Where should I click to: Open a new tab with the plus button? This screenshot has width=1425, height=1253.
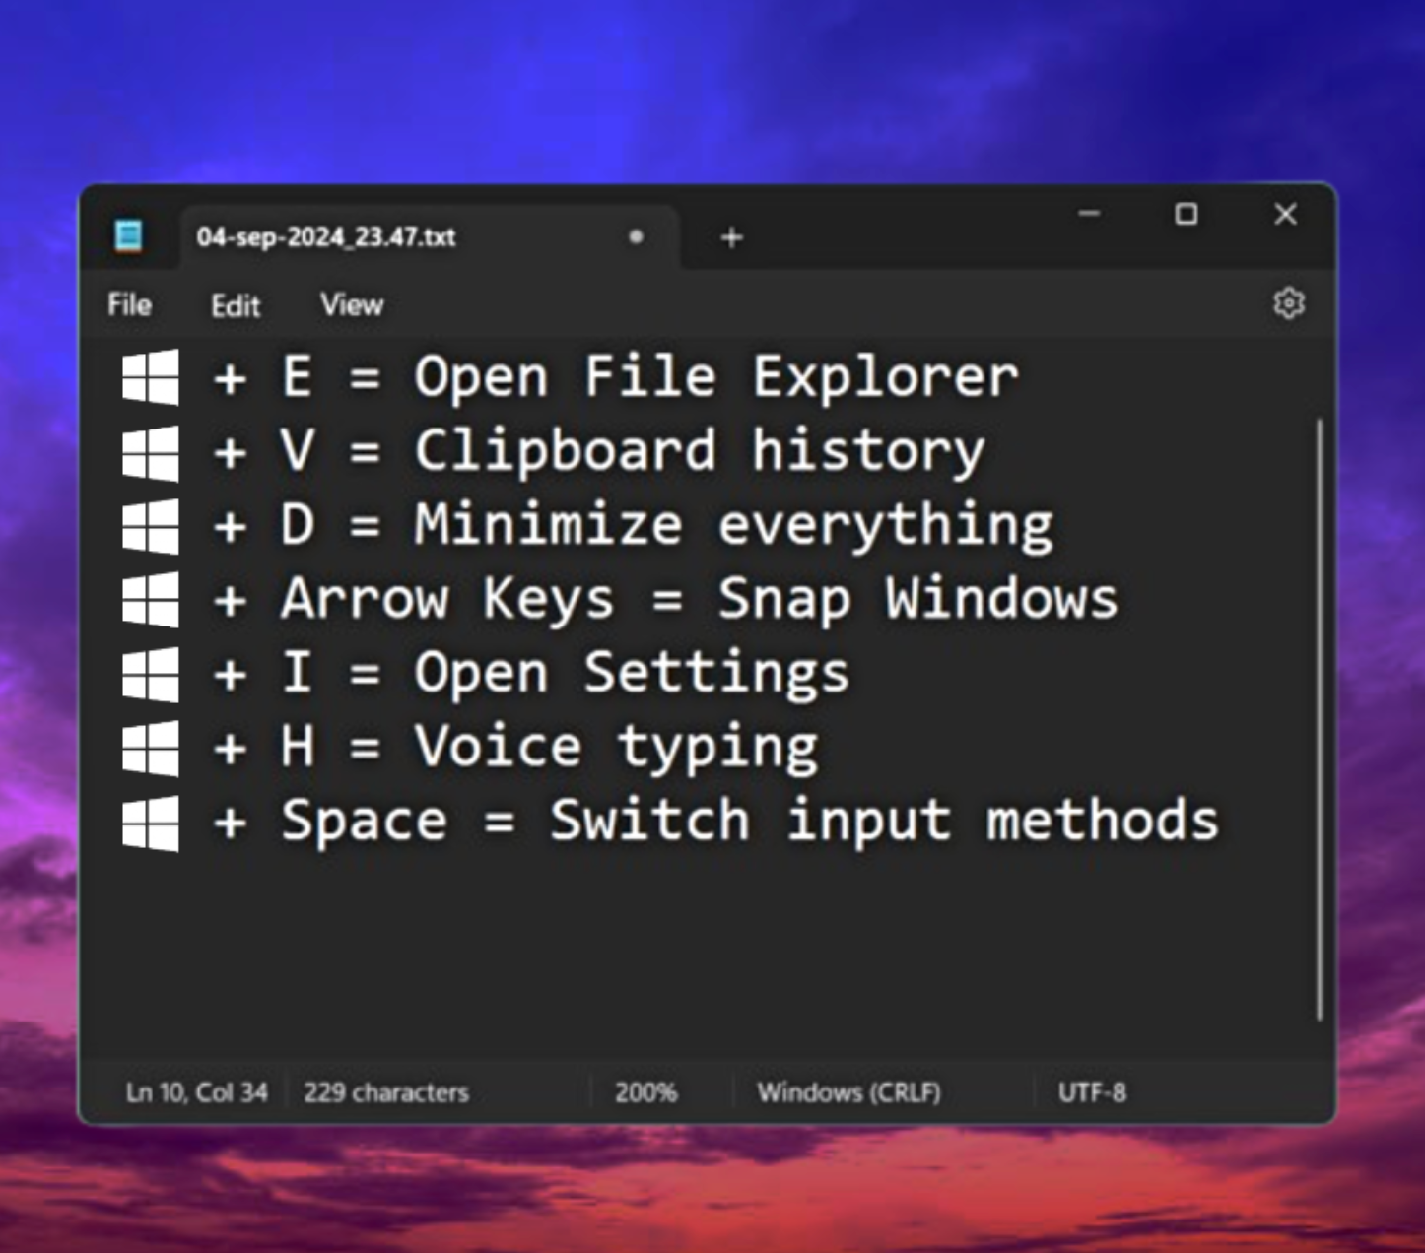[731, 237]
